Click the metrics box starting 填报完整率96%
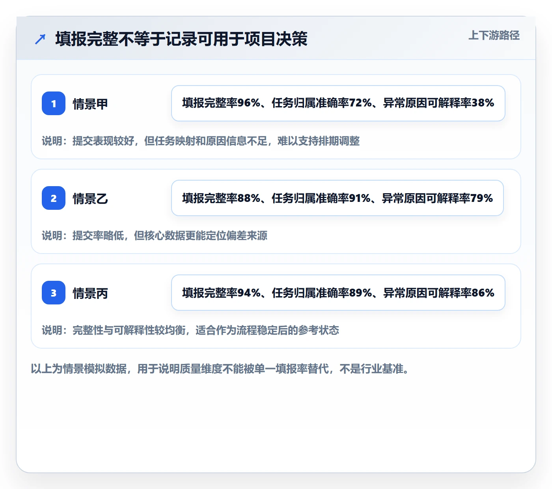Image resolution: width=552 pixels, height=489 pixels. (338, 103)
